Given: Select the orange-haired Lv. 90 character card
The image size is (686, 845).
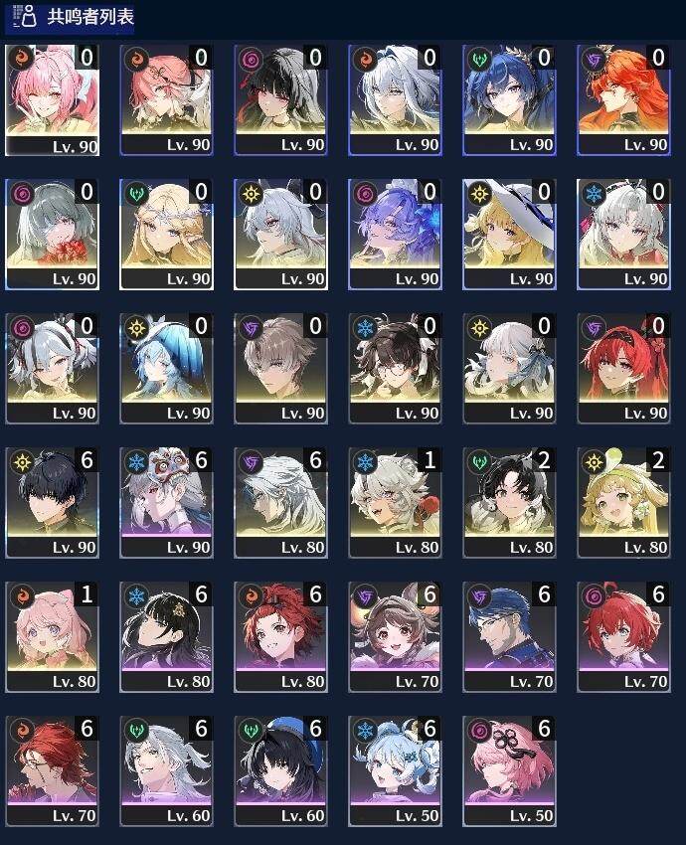Looking at the screenshot, I should [624, 100].
